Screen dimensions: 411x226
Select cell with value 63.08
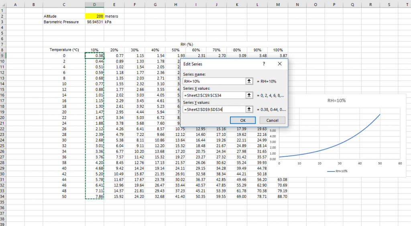click(x=278, y=180)
